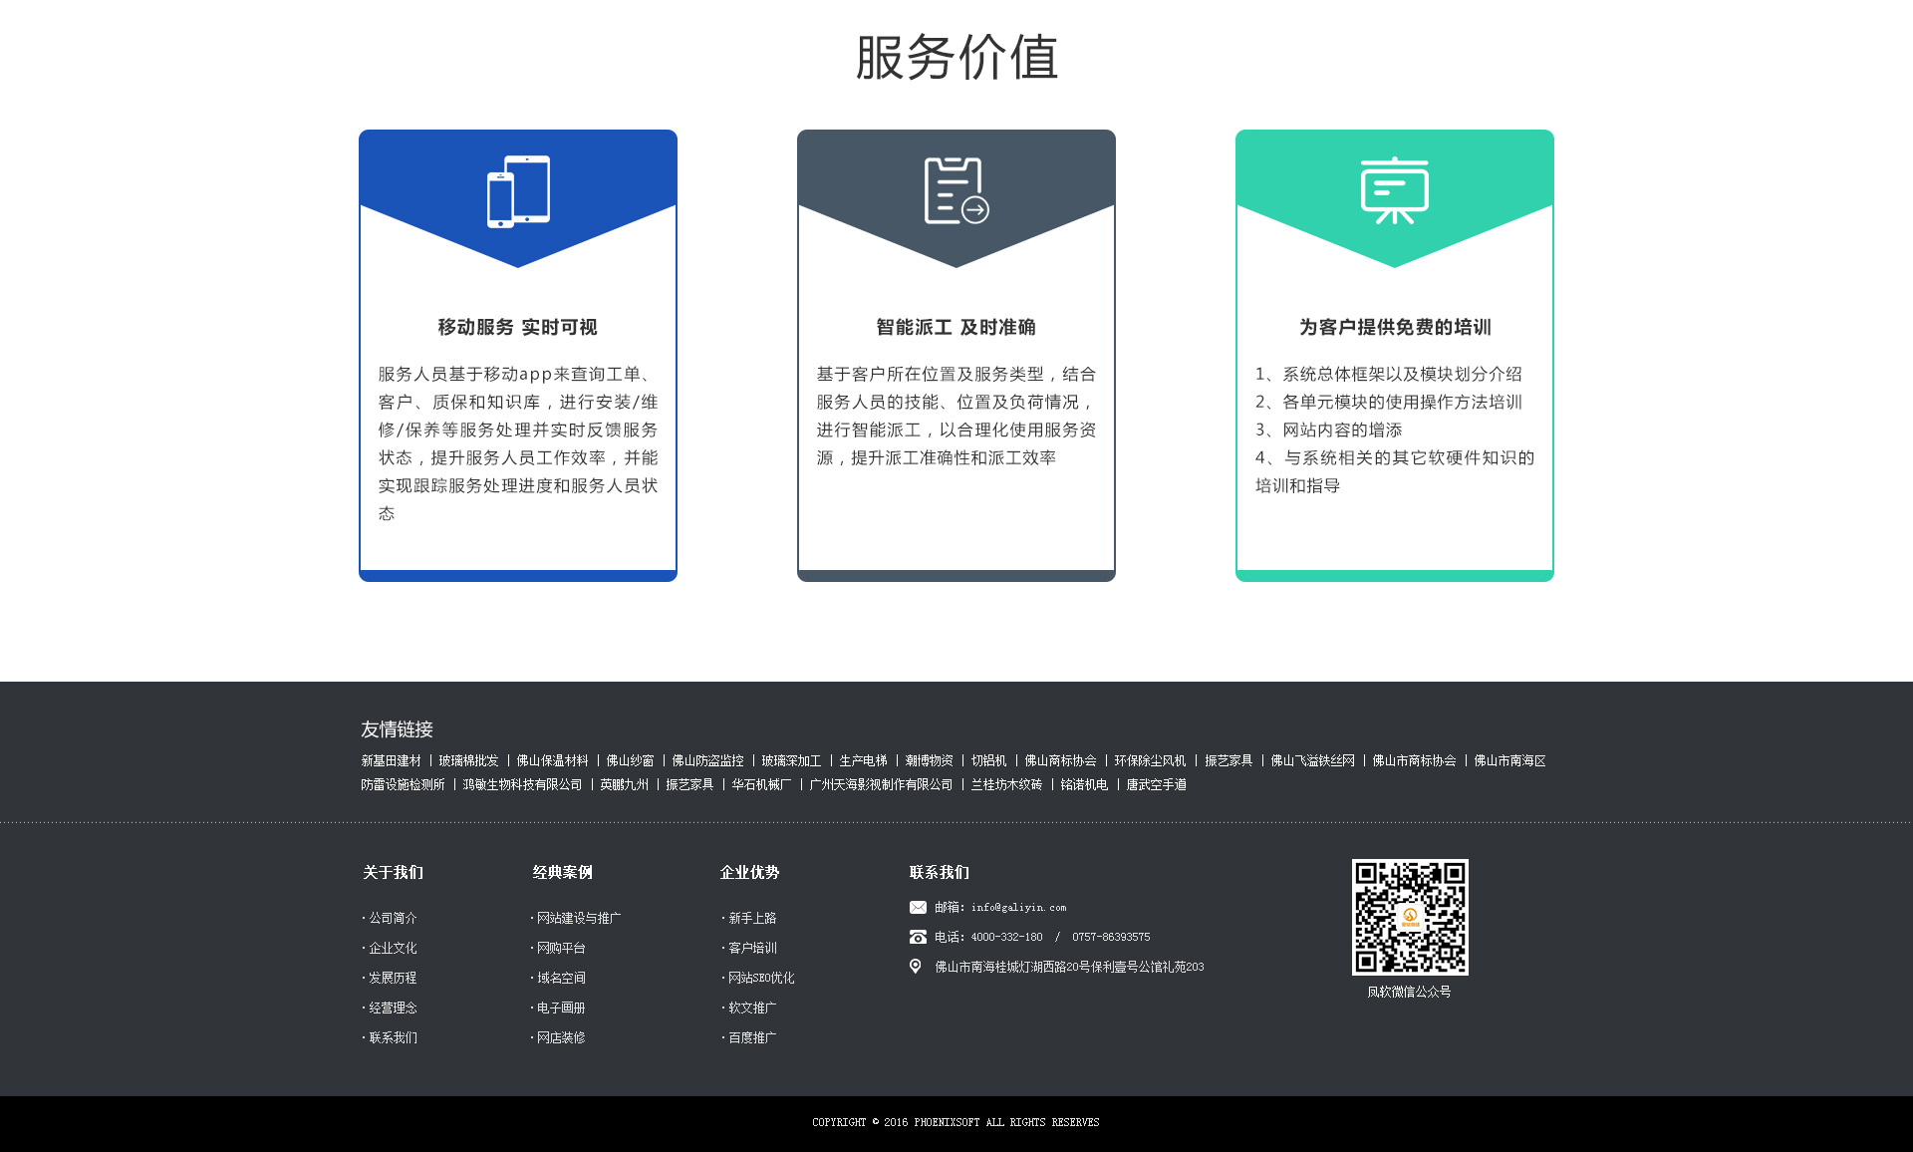This screenshot has width=1913, height=1152.
Task: Click the email envelope icon
Action: [x=918, y=907]
